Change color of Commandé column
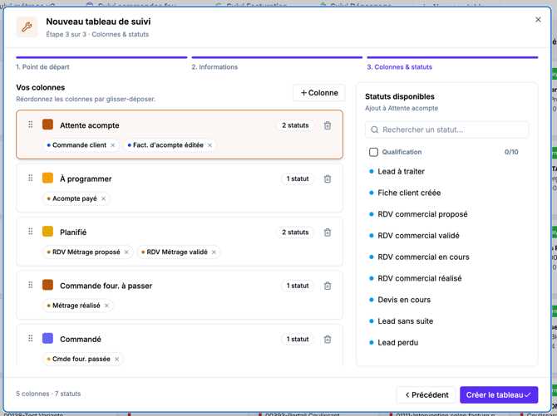Screen dimensions: 557x416 (47, 338)
